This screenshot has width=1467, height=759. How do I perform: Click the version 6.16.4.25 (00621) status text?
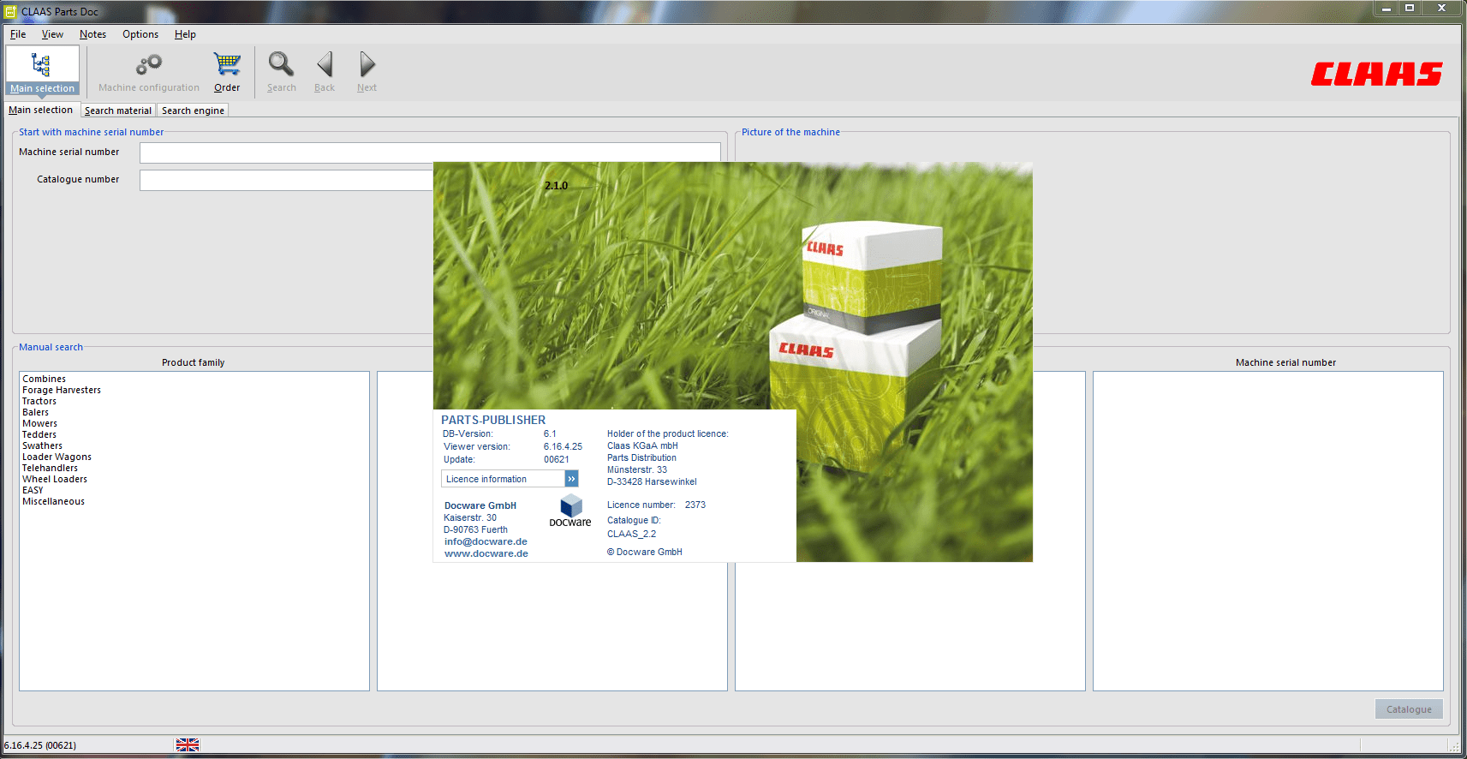(x=40, y=745)
